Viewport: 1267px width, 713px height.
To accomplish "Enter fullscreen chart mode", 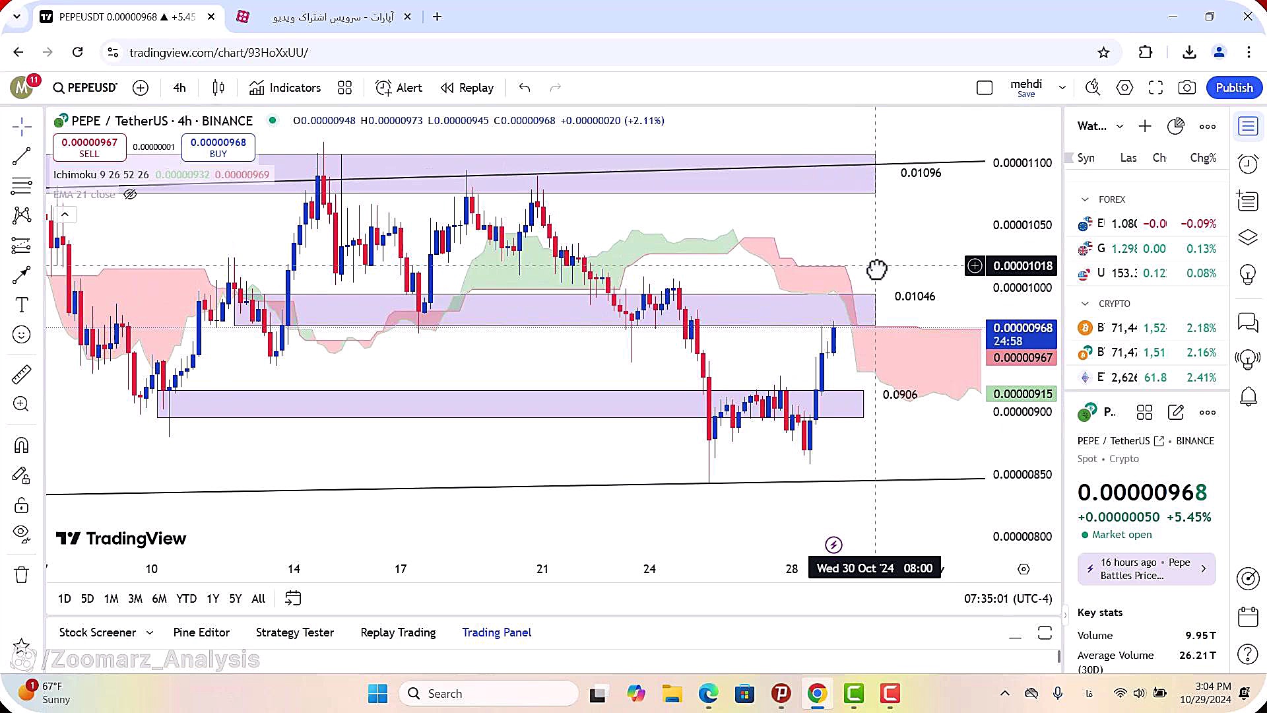I will click(x=1155, y=88).
